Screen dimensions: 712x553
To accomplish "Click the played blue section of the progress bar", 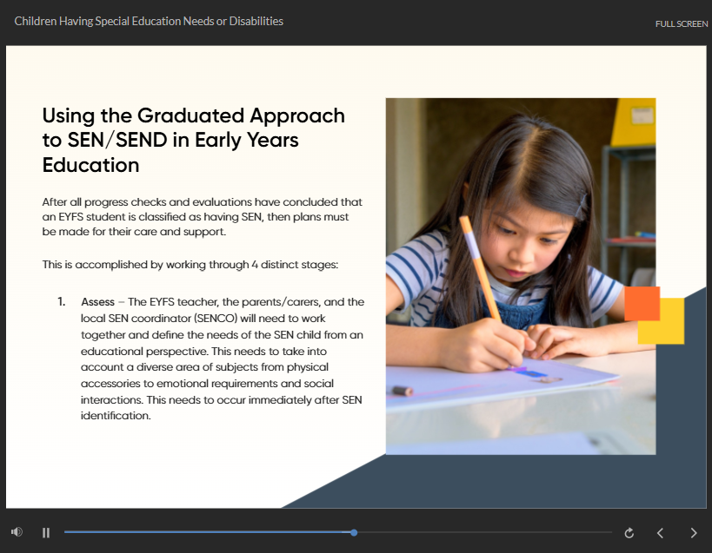I will [209, 532].
